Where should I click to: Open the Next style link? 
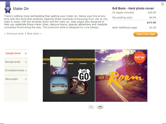point(34,34)
